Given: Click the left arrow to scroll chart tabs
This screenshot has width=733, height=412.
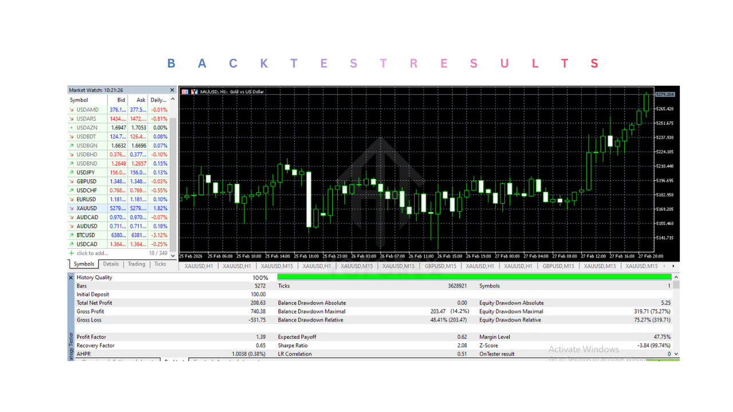Looking at the screenshot, I should click(x=664, y=266).
